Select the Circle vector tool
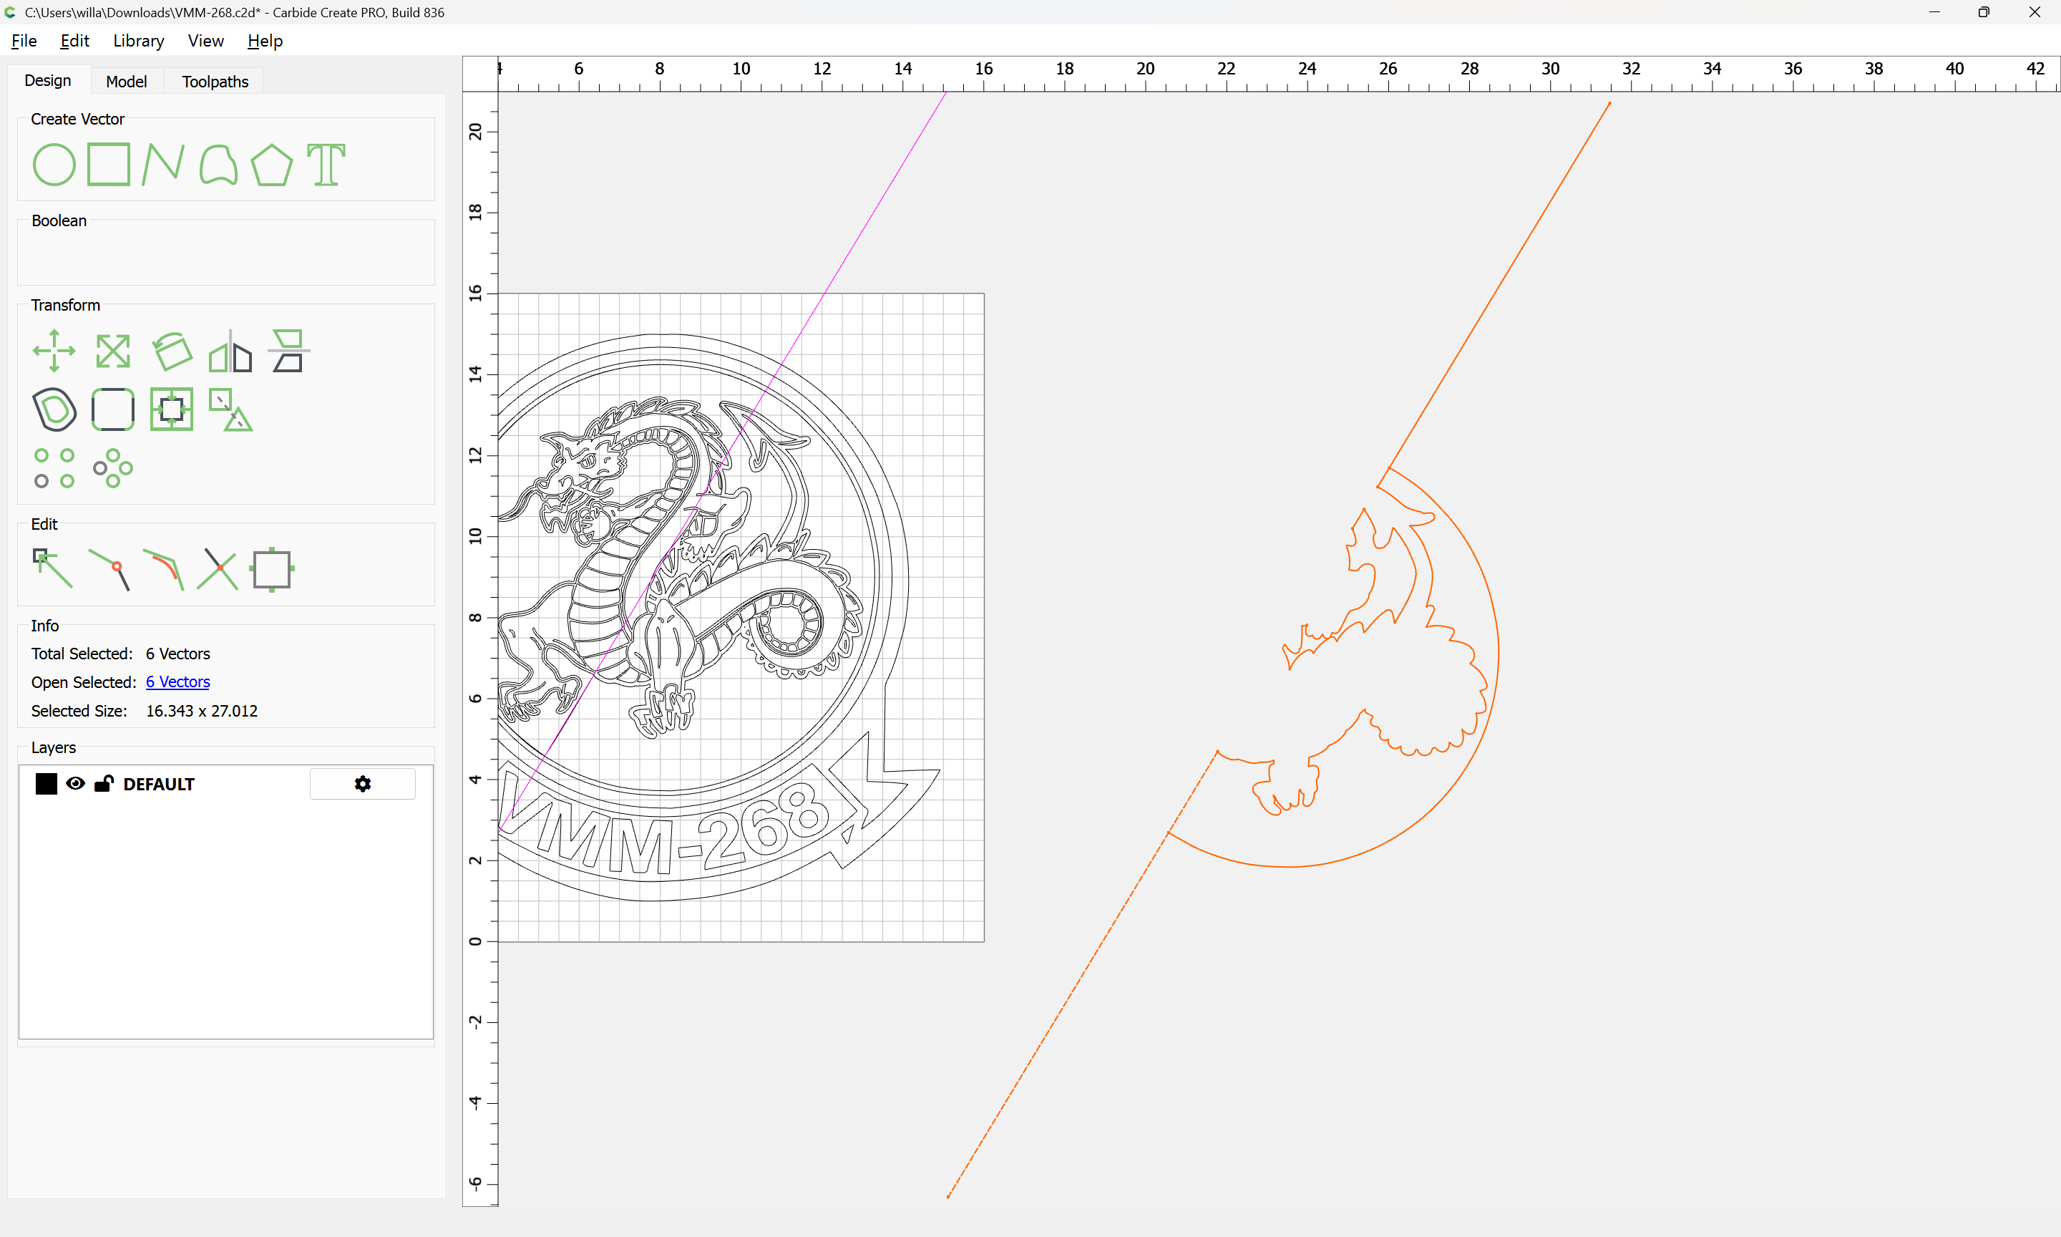The width and height of the screenshot is (2061, 1237). click(54, 164)
